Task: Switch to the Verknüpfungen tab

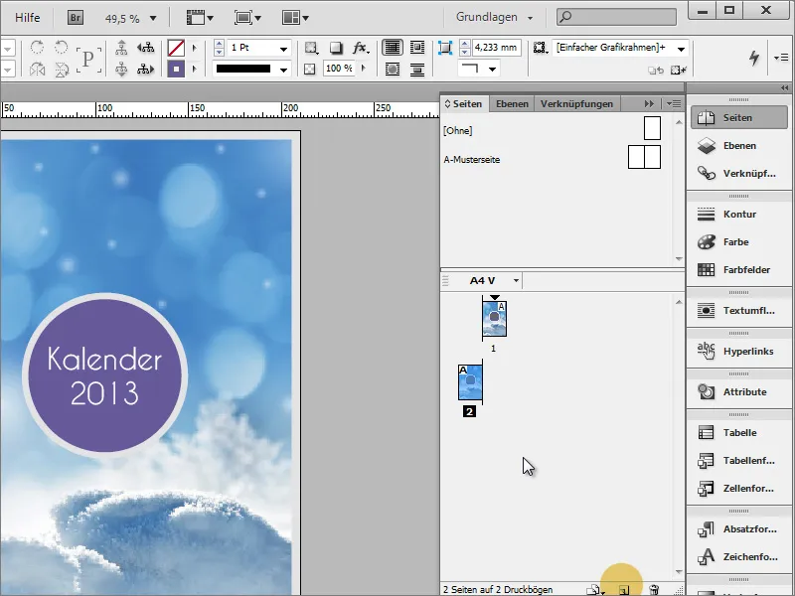Action: pyautogui.click(x=576, y=104)
